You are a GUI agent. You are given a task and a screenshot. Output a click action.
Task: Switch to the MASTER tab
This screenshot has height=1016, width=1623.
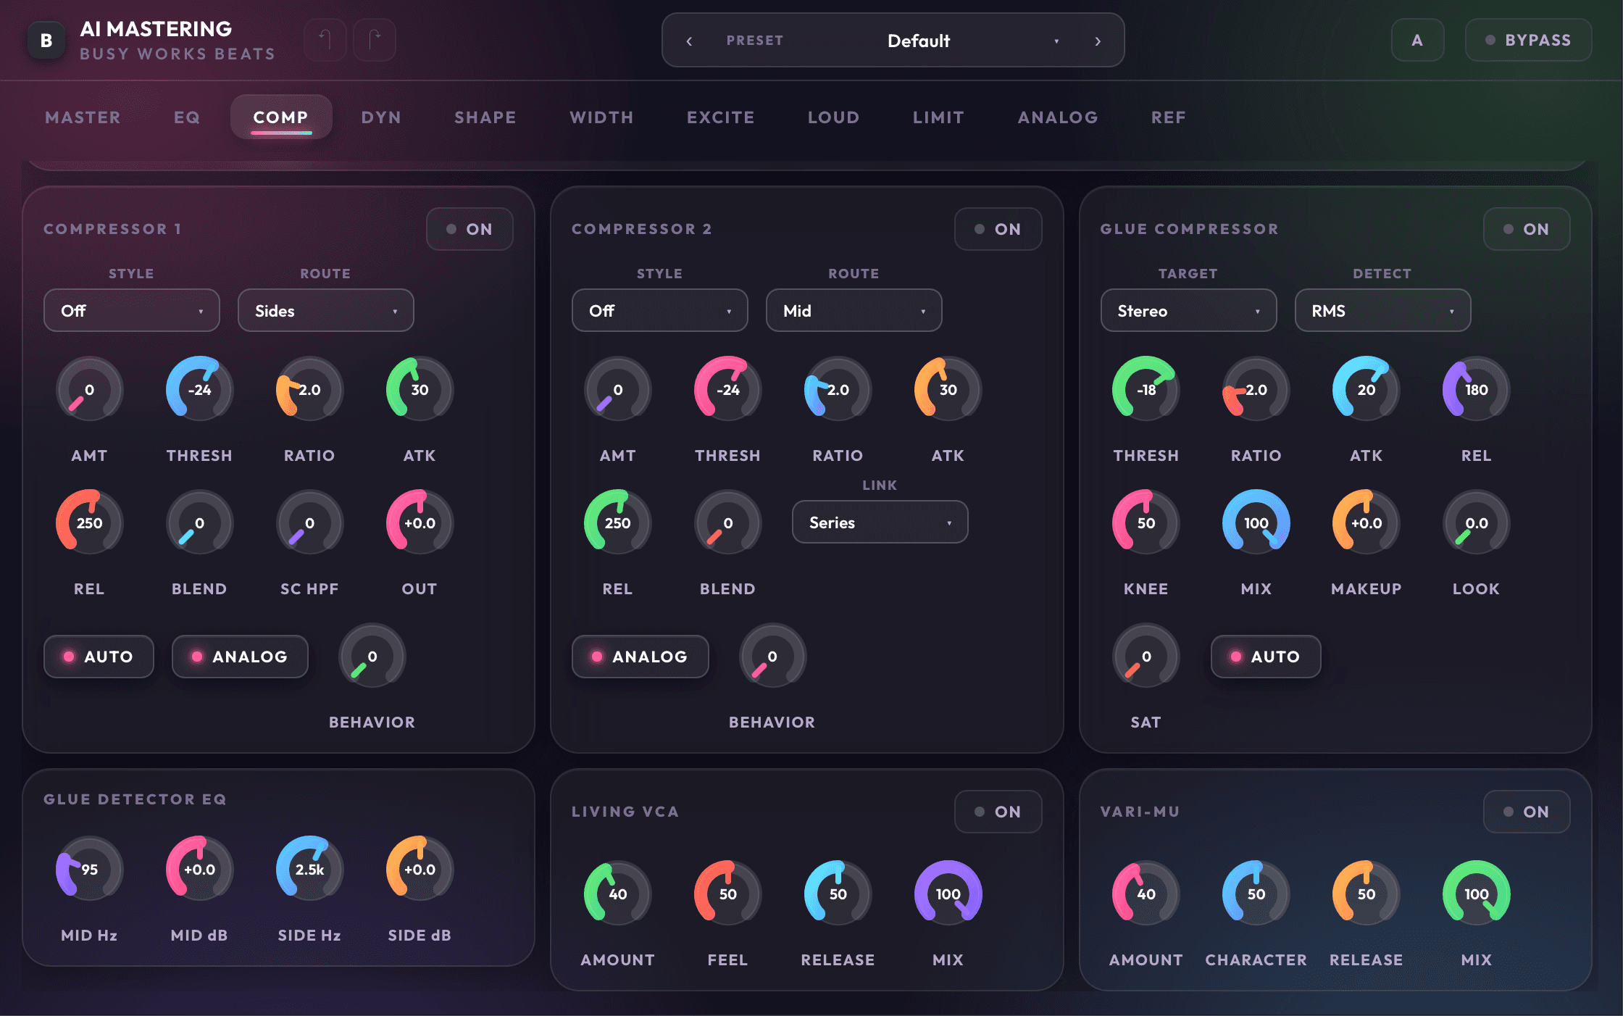(83, 117)
